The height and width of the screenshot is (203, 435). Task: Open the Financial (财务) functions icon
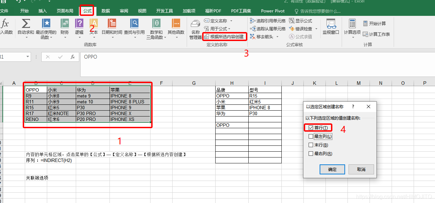[64, 23]
